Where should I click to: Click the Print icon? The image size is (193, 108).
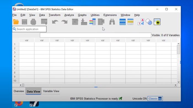coord(33,22)
